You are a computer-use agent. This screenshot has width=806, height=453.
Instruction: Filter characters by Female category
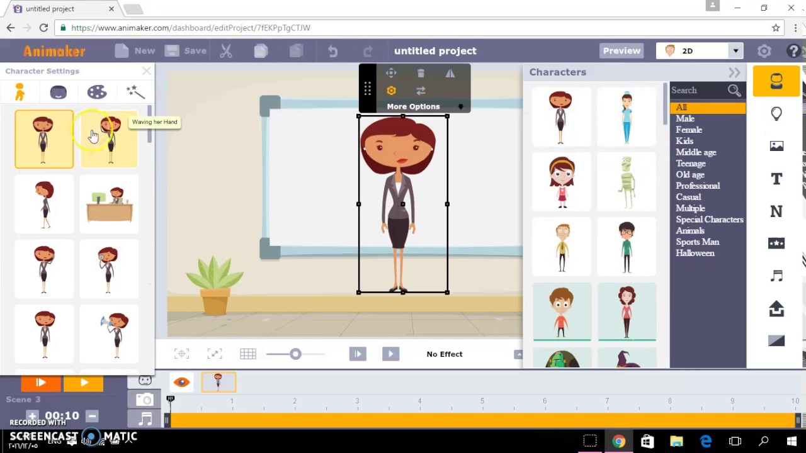coord(689,130)
